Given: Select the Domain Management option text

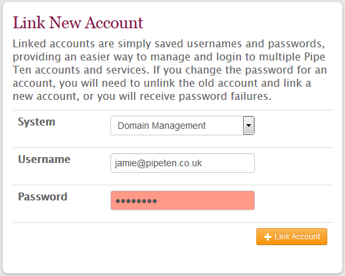Looking at the screenshot, I should [162, 126].
